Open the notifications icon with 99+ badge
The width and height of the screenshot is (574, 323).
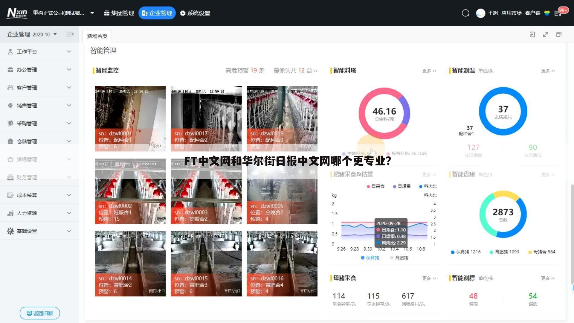[x=558, y=13]
